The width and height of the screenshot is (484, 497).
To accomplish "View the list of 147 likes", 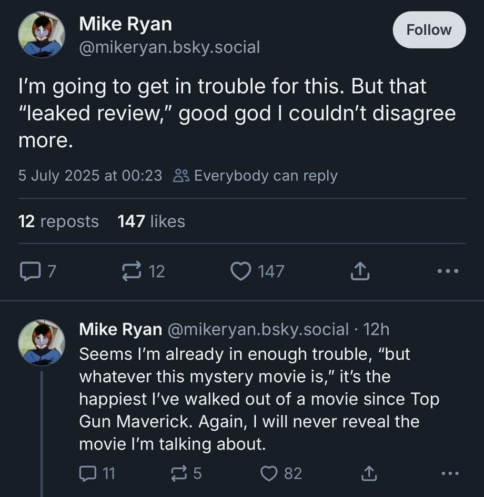I will click(152, 221).
